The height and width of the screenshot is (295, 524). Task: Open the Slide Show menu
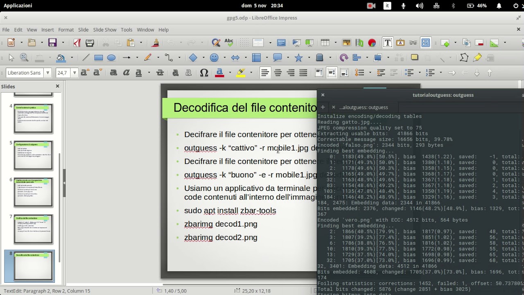pyautogui.click(x=104, y=30)
